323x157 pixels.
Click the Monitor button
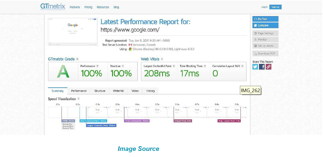(265, 39)
